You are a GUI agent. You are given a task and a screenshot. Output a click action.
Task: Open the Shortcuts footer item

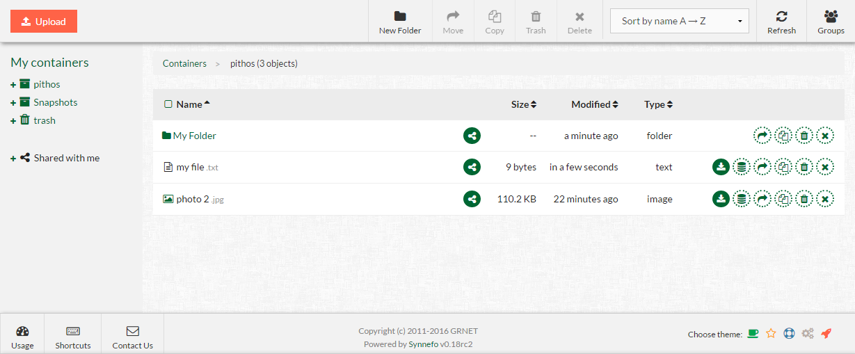[73, 337]
